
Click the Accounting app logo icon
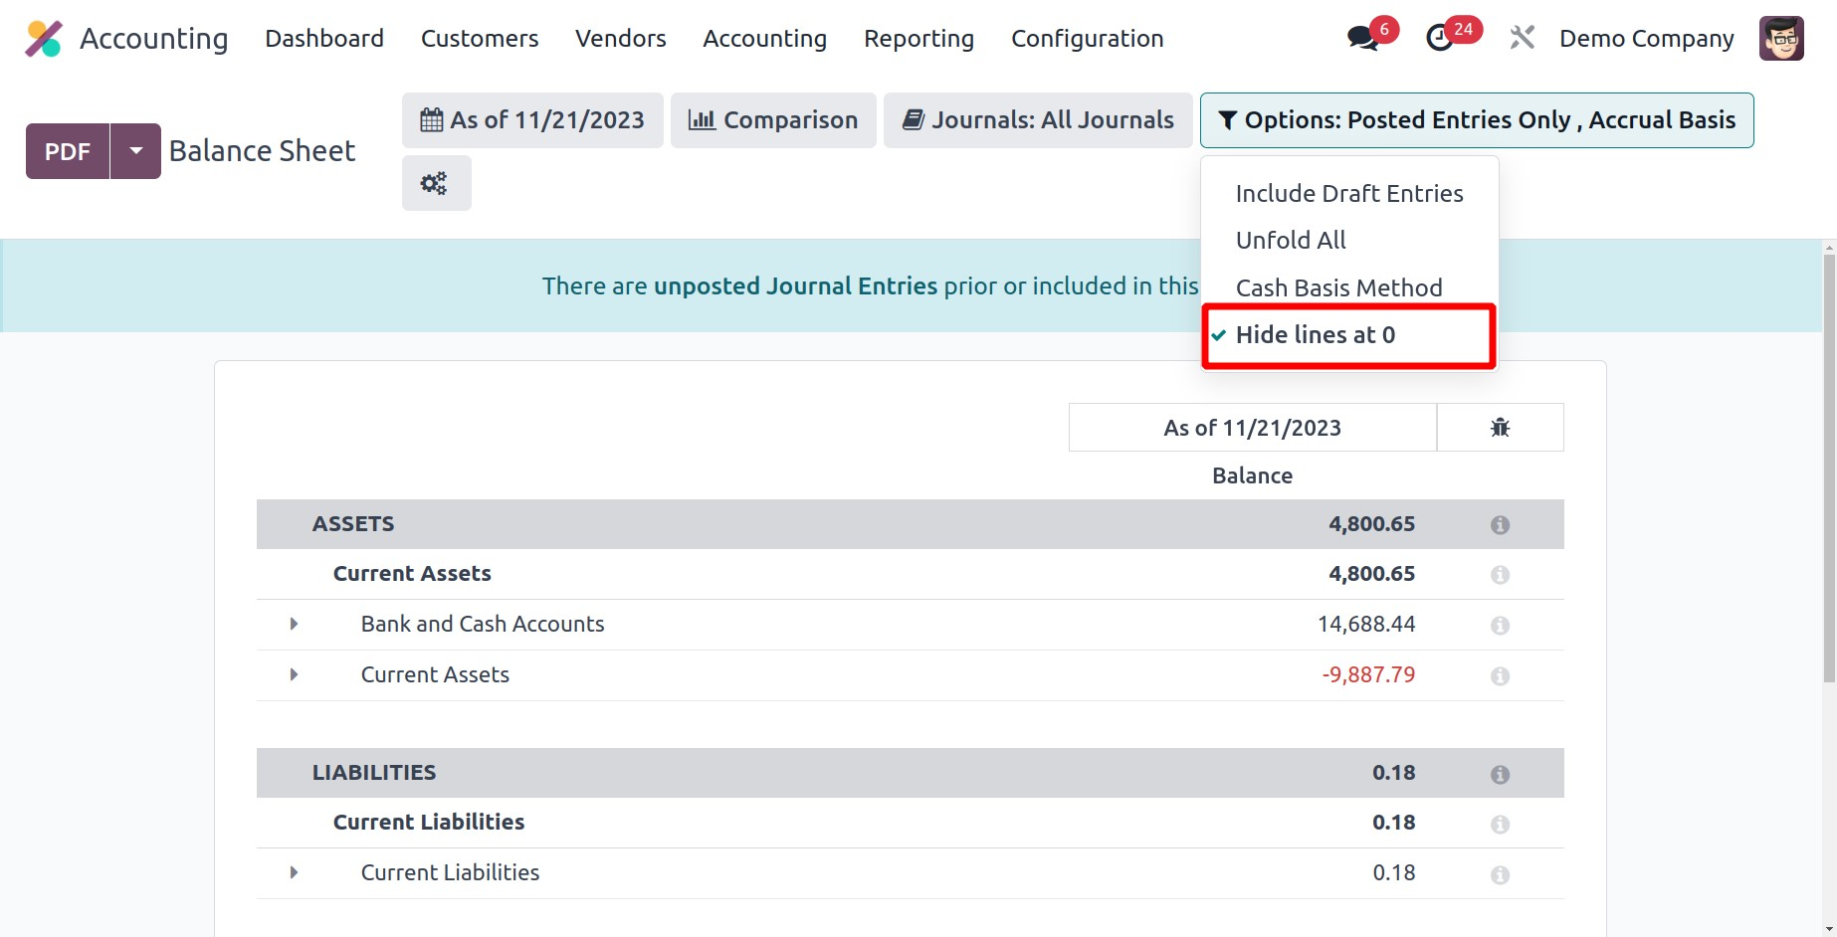44,39
